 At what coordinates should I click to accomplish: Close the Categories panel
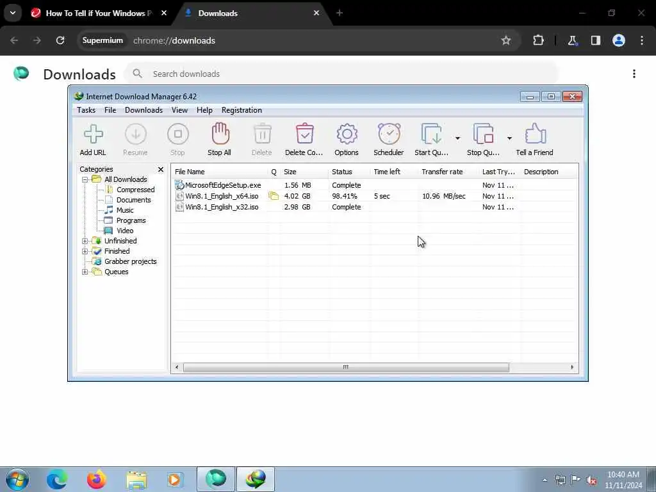point(161,169)
